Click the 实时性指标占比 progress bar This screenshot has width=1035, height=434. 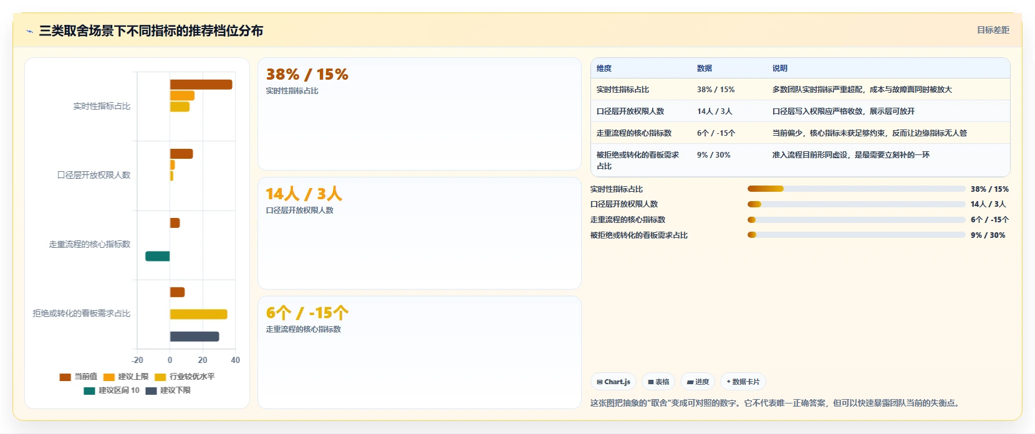(x=856, y=189)
